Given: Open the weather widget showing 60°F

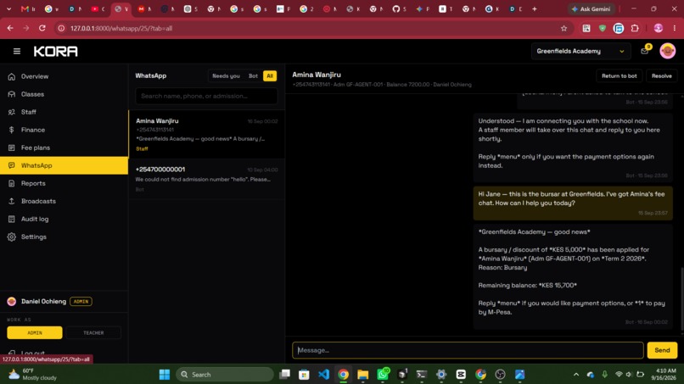Looking at the screenshot, I should click(x=33, y=375).
